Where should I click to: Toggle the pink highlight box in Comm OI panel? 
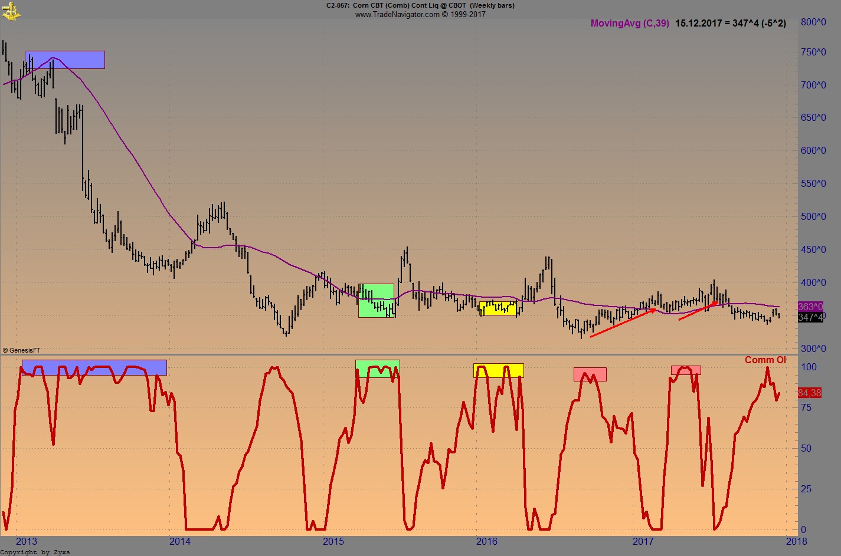coord(590,374)
